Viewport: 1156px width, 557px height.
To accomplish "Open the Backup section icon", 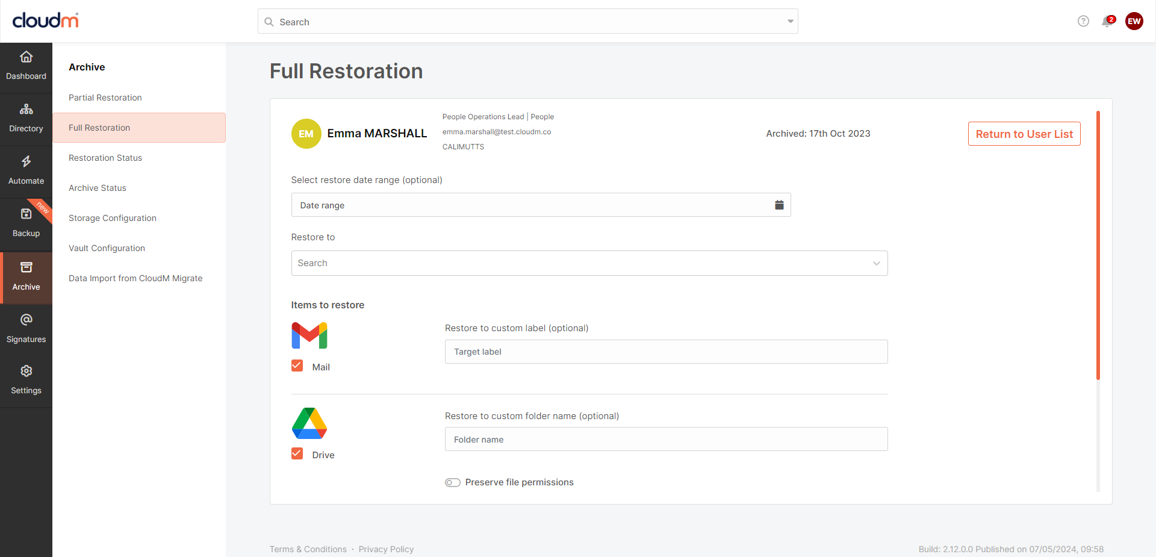I will (x=26, y=214).
